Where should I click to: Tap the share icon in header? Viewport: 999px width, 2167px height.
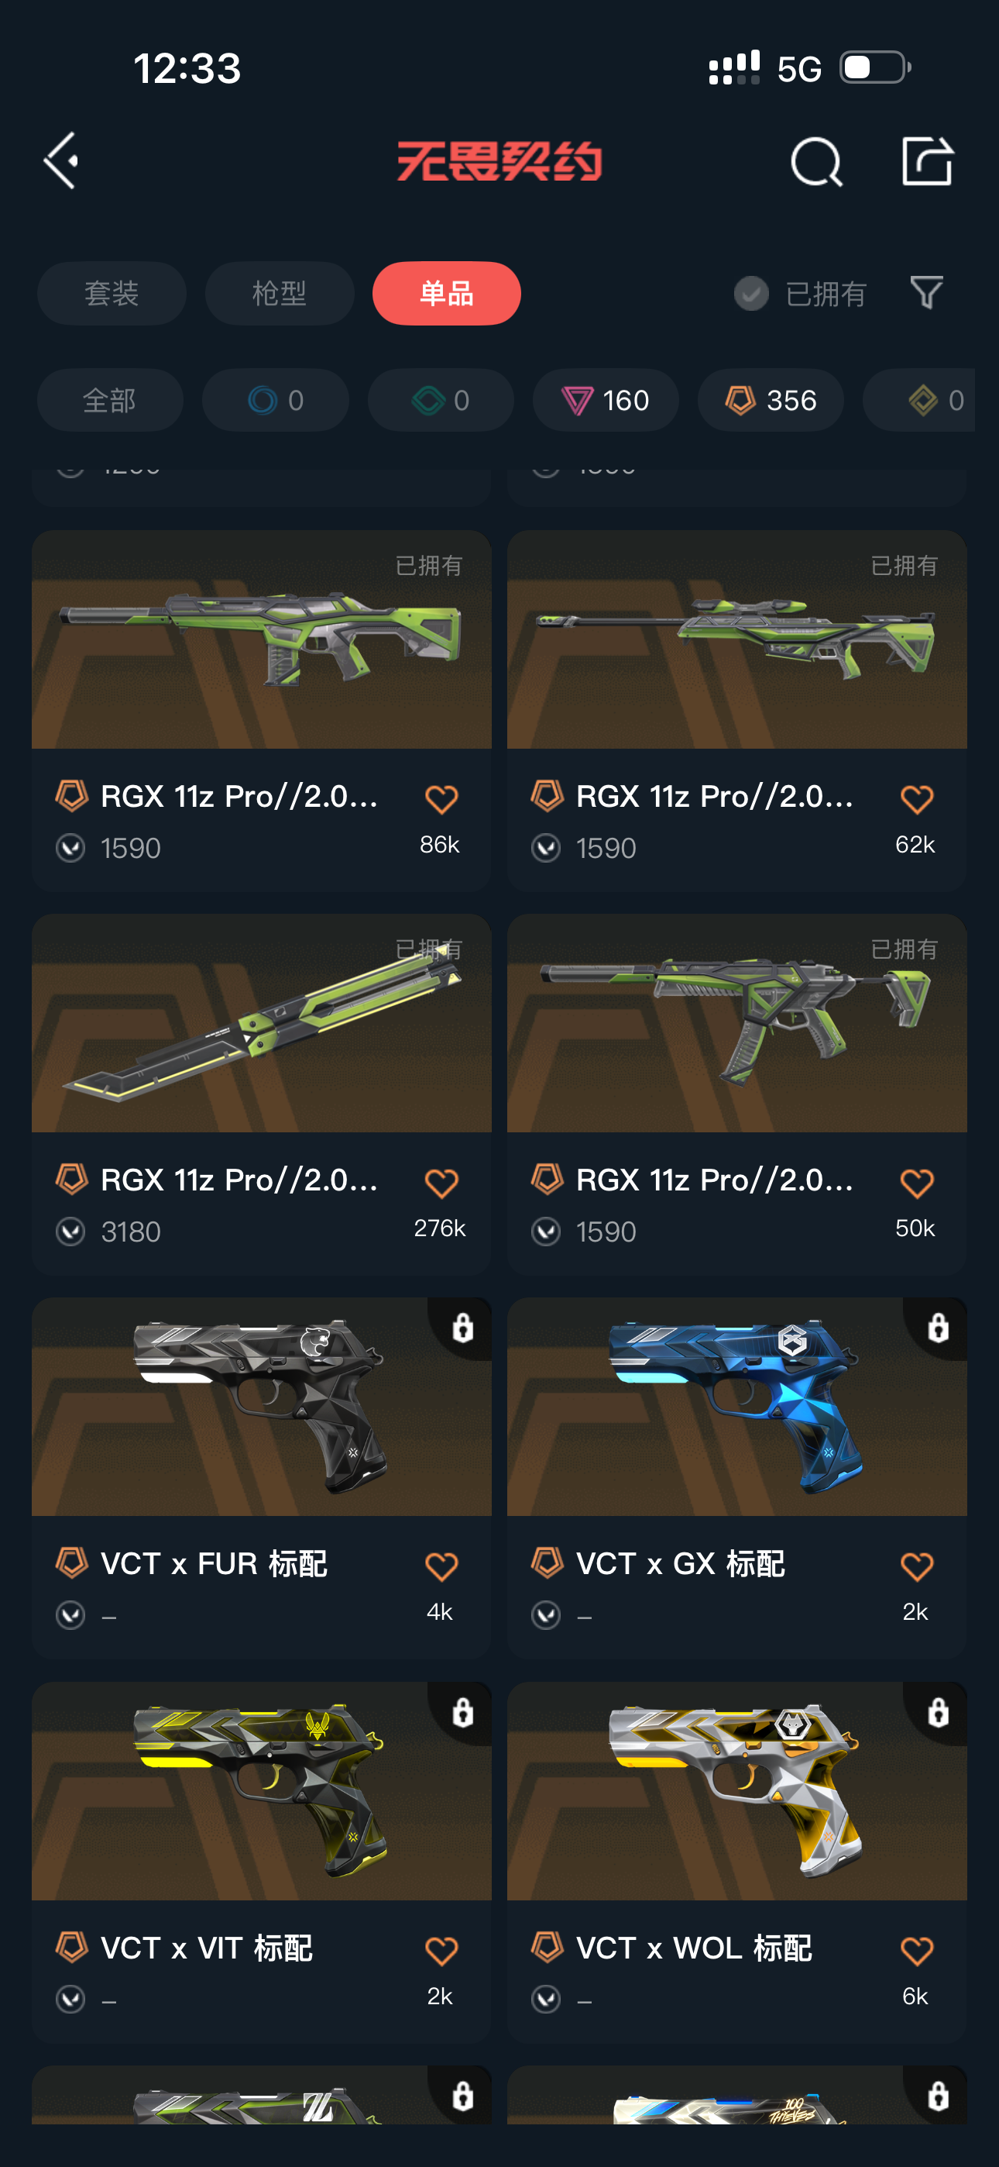pyautogui.click(x=927, y=160)
